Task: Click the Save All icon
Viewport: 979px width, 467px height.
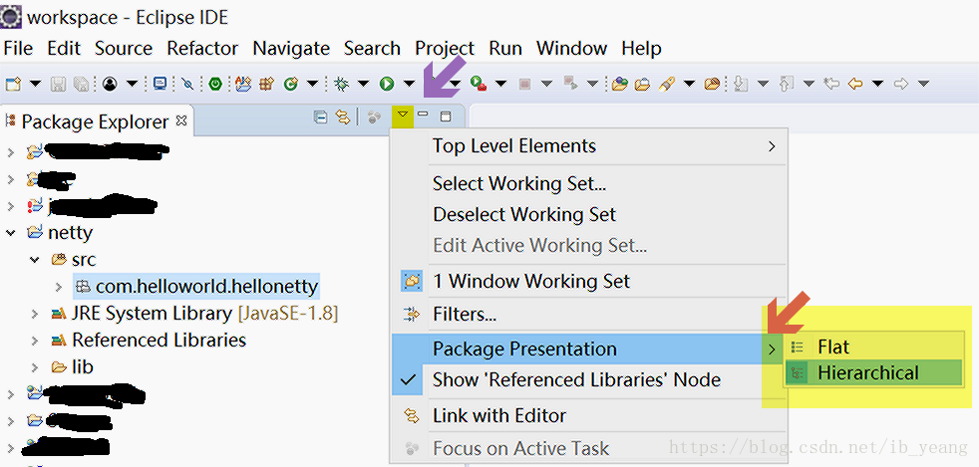Action: 81,84
